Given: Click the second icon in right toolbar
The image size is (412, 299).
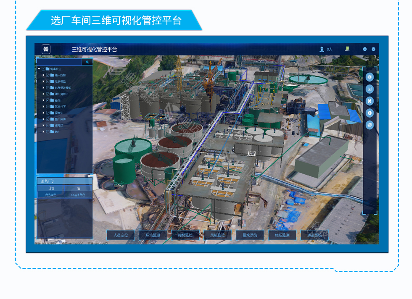Looking at the screenshot, I should pos(370,89).
